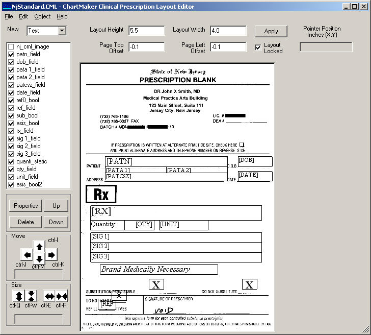Image resolution: width=371 pixels, height=335 pixels.
Task: Click the Page Left Offset field
Action: [x=228, y=47]
